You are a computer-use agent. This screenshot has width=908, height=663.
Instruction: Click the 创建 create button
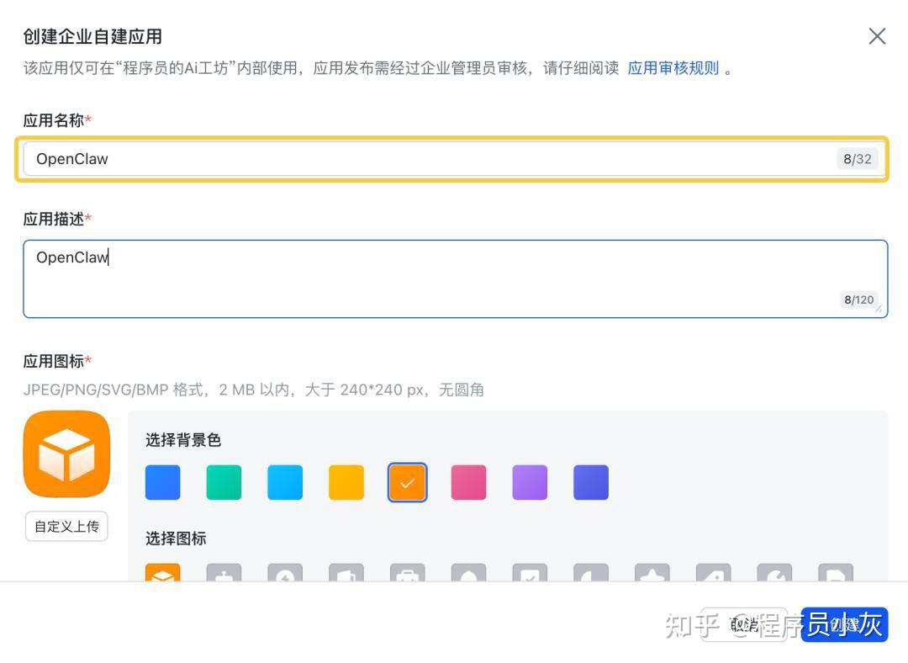tap(843, 624)
